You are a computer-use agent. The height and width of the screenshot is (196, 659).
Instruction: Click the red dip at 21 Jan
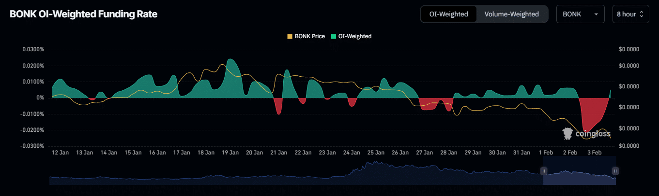point(278,106)
